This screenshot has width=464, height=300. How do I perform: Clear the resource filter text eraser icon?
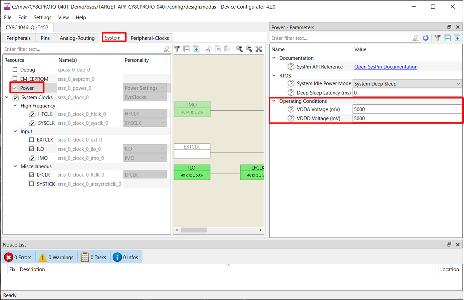pyautogui.click(x=167, y=49)
